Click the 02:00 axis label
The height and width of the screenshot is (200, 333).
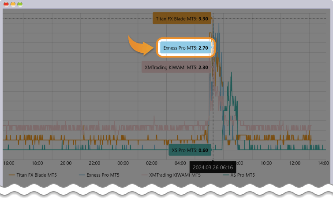point(152,163)
